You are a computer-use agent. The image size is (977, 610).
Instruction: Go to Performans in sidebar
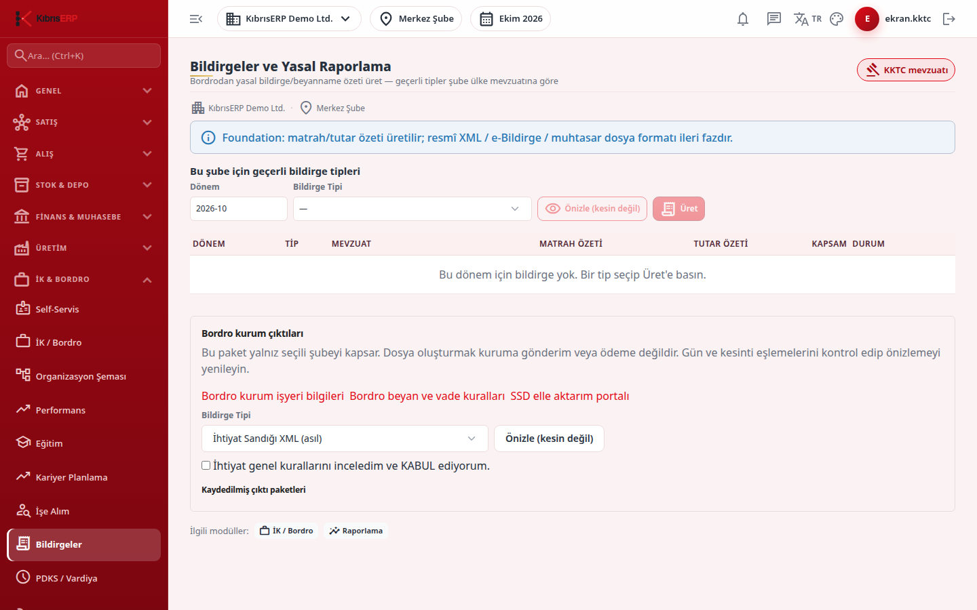83,410
